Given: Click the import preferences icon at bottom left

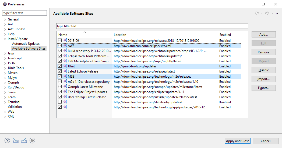Looking at the screenshot, I should 16,140.
